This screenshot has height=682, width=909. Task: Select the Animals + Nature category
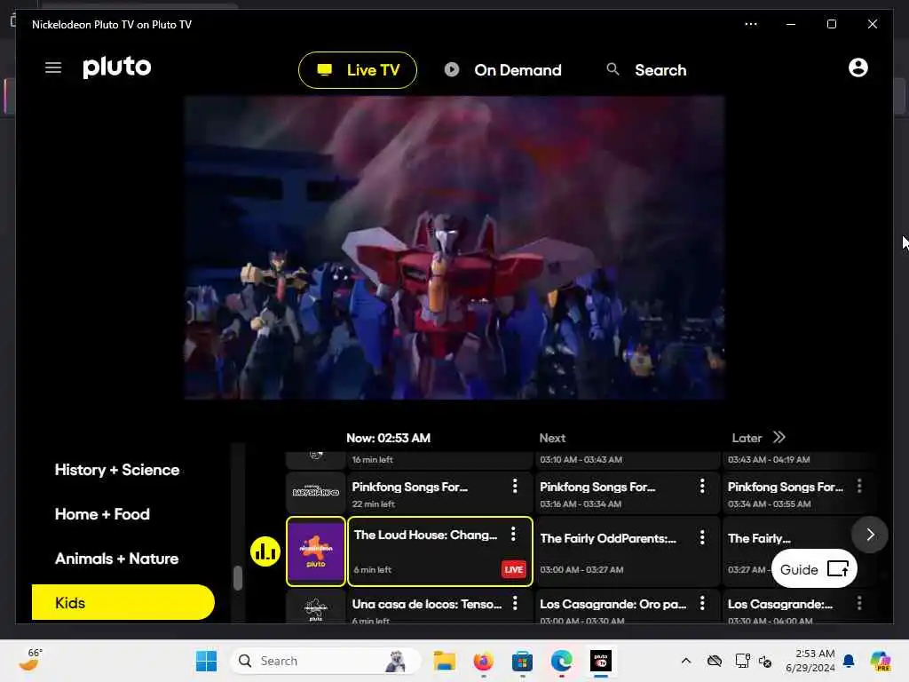coord(116,559)
